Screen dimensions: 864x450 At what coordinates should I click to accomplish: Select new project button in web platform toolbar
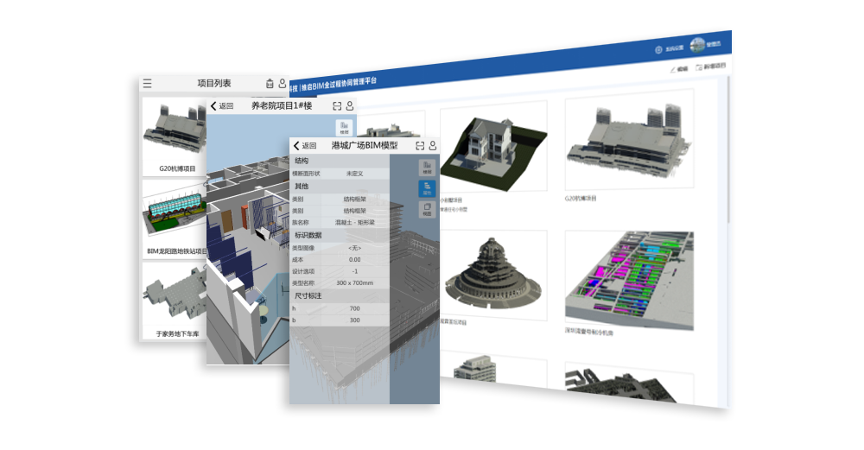pos(710,67)
